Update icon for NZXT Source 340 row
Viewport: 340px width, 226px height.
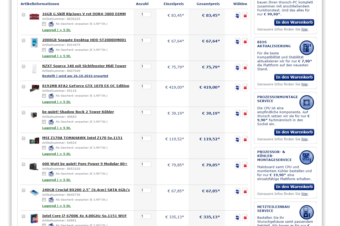pyautogui.click(x=237, y=68)
